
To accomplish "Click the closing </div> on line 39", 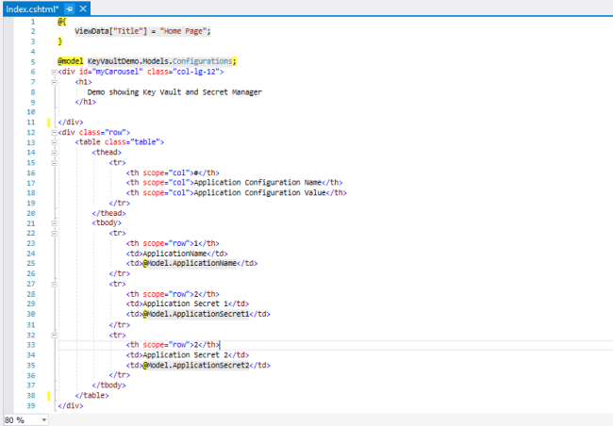I will point(71,405).
